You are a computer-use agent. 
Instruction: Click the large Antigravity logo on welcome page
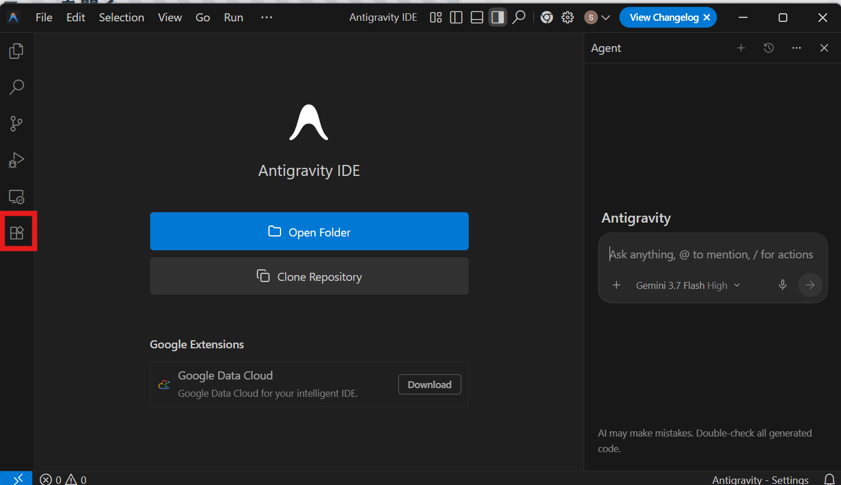[x=309, y=122]
